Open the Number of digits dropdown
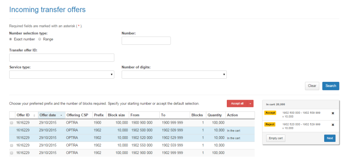This screenshot has height=161, width=349. 174,74
